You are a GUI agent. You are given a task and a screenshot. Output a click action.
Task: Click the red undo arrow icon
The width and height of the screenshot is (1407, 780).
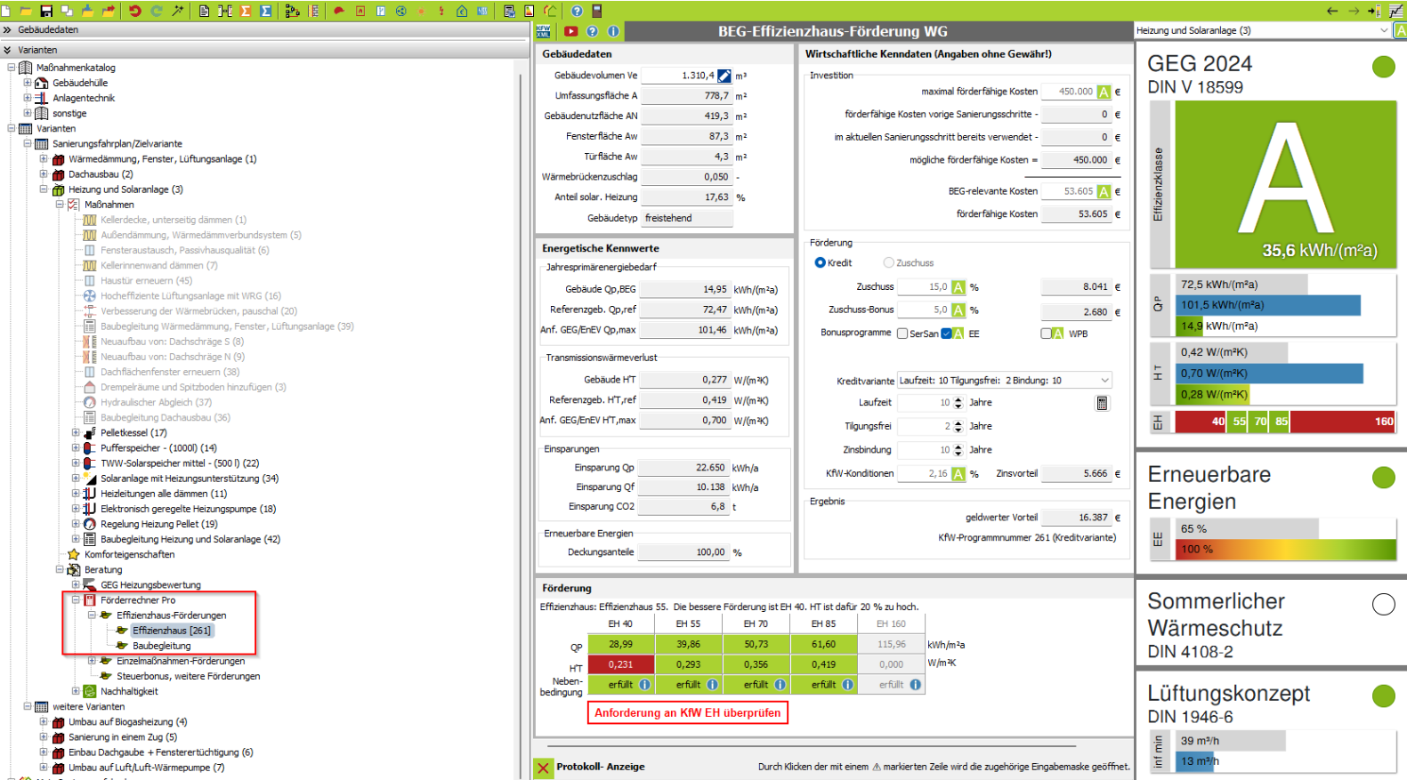[x=134, y=11]
